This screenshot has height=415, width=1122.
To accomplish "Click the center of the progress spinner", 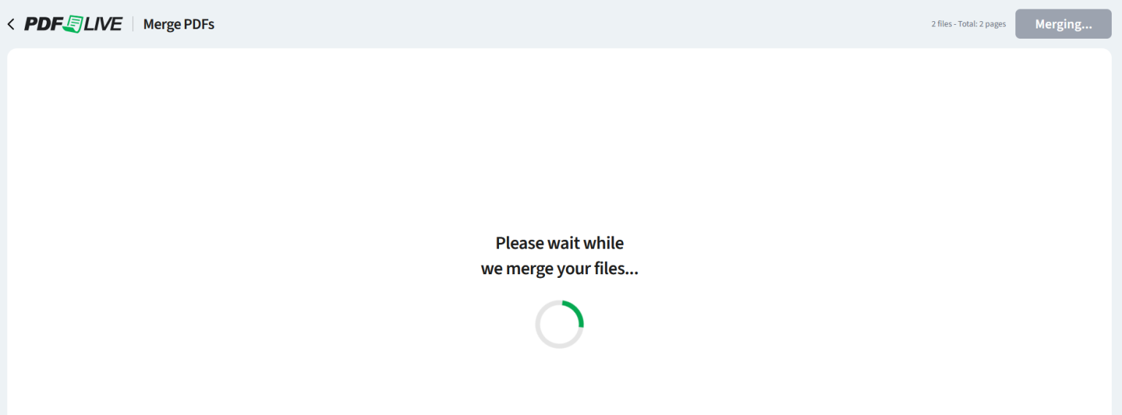I will (560, 325).
